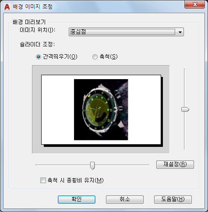Click the white background area of the preview
The height and width of the screenshot is (212, 208).
point(145,110)
